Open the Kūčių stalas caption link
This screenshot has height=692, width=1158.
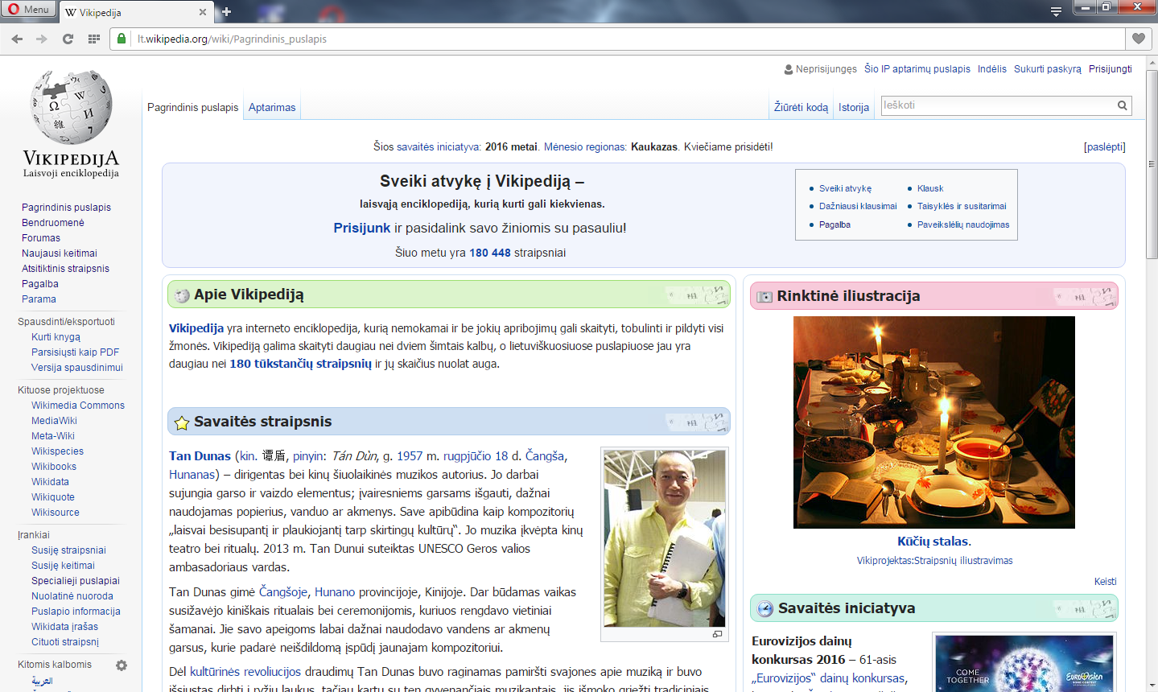pos(933,542)
